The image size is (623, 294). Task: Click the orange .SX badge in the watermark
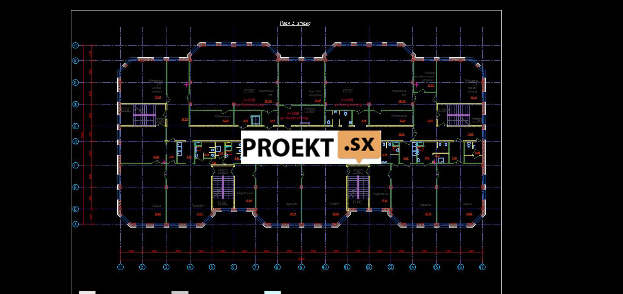(359, 145)
